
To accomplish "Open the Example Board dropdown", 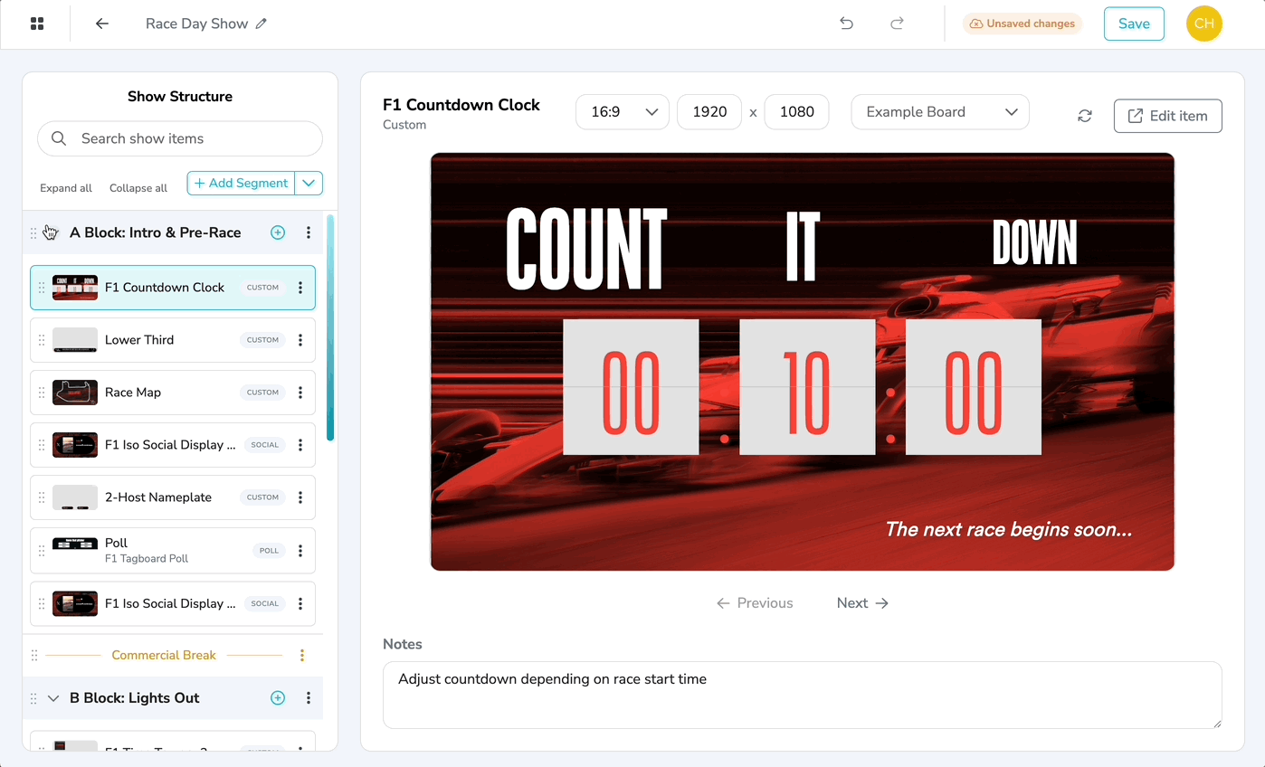I will tap(940, 112).
